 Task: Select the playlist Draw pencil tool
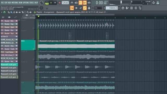click(9, 12)
